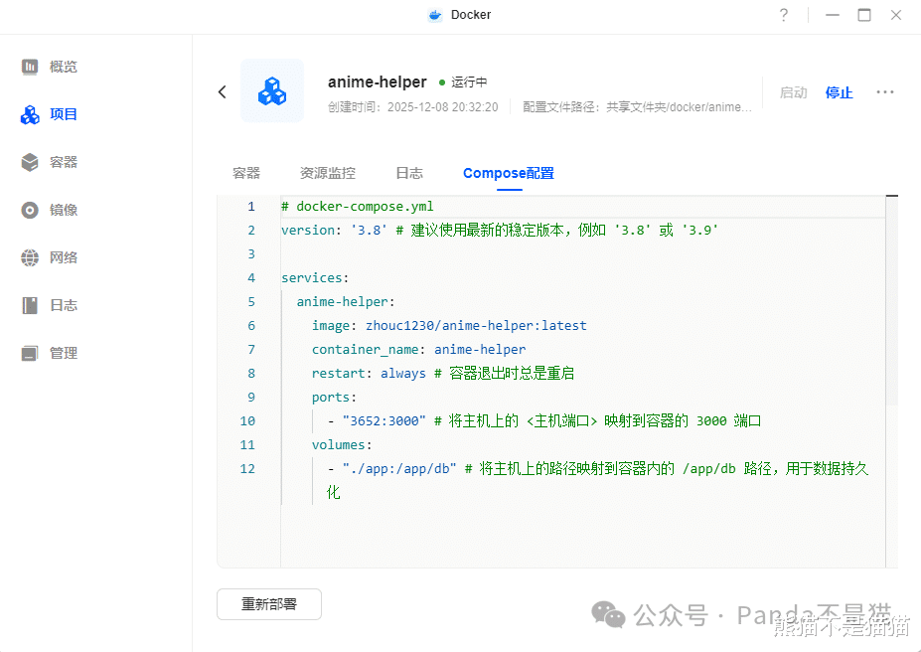This screenshot has width=921, height=652.
Task: Click the 启动 start button
Action: coord(794,92)
